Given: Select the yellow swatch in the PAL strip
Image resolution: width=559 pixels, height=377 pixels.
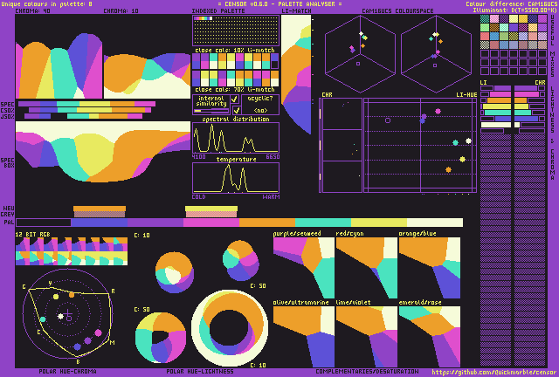Looking at the screenshot, I should click(379, 223).
